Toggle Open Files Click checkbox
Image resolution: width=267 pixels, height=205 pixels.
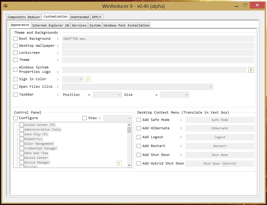point(15,87)
